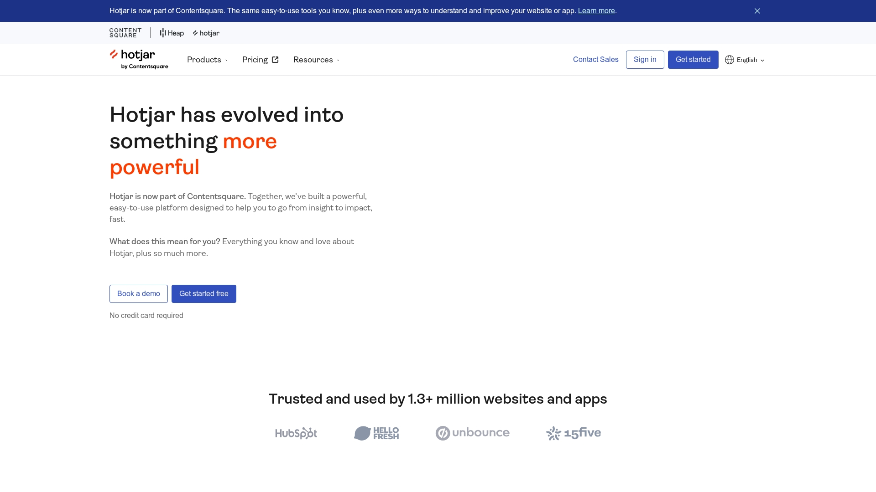This screenshot has height=492, width=876.
Task: Click the Get started header button
Action: tap(693, 60)
